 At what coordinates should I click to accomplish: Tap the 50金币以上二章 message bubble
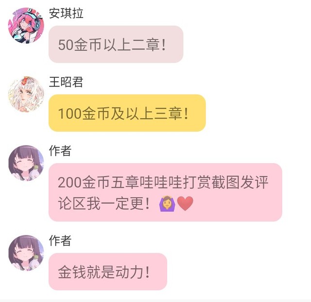[116, 44]
